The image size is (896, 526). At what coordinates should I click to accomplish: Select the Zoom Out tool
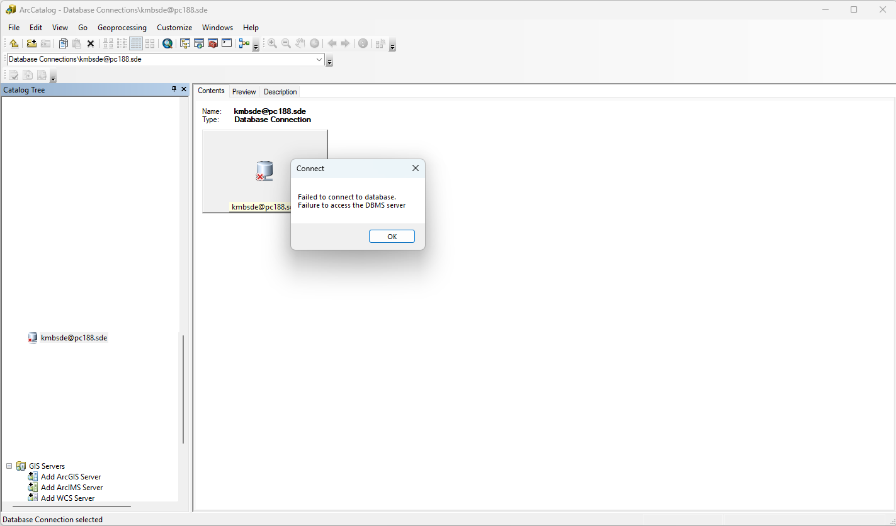pyautogui.click(x=286, y=43)
